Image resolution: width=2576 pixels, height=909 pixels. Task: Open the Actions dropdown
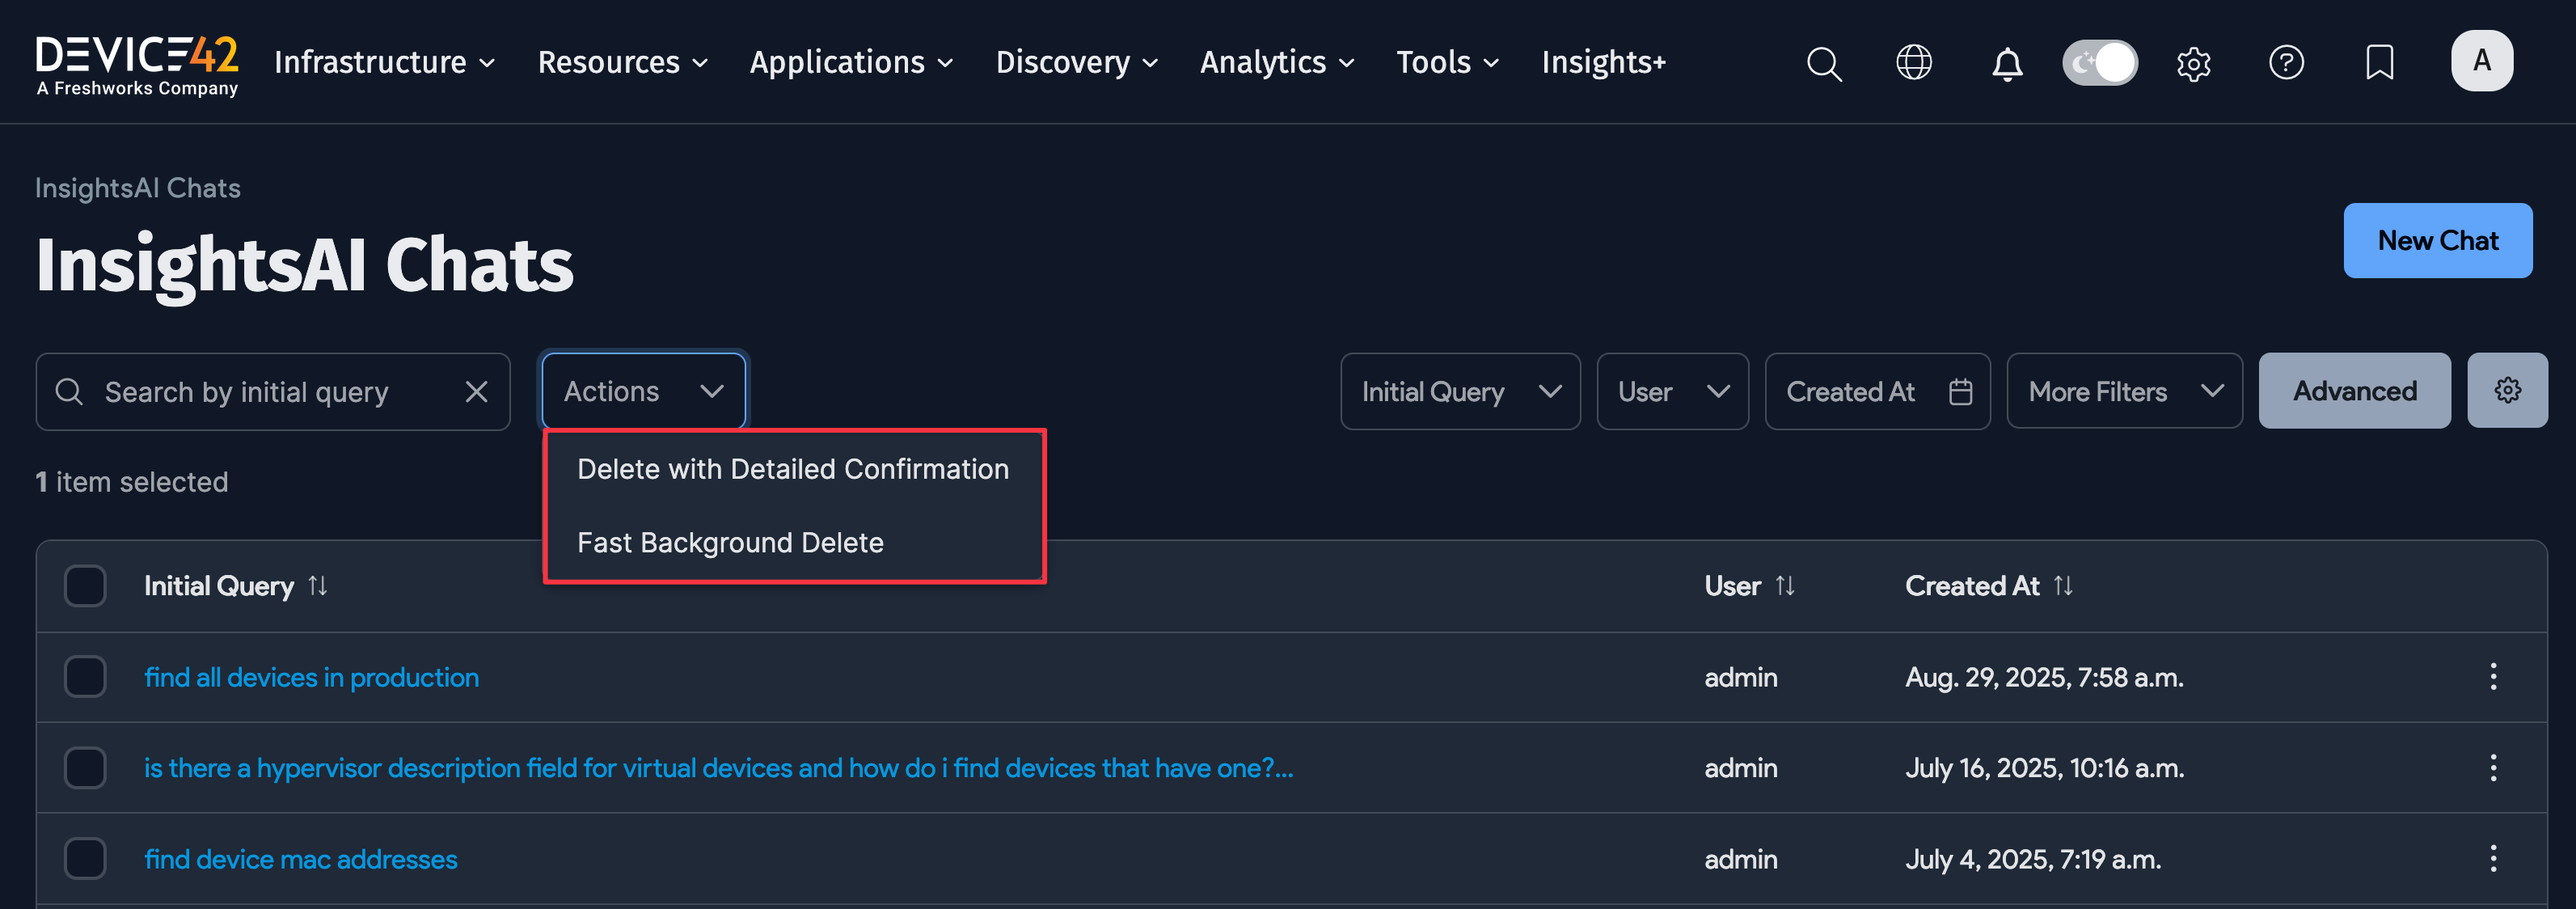click(642, 390)
